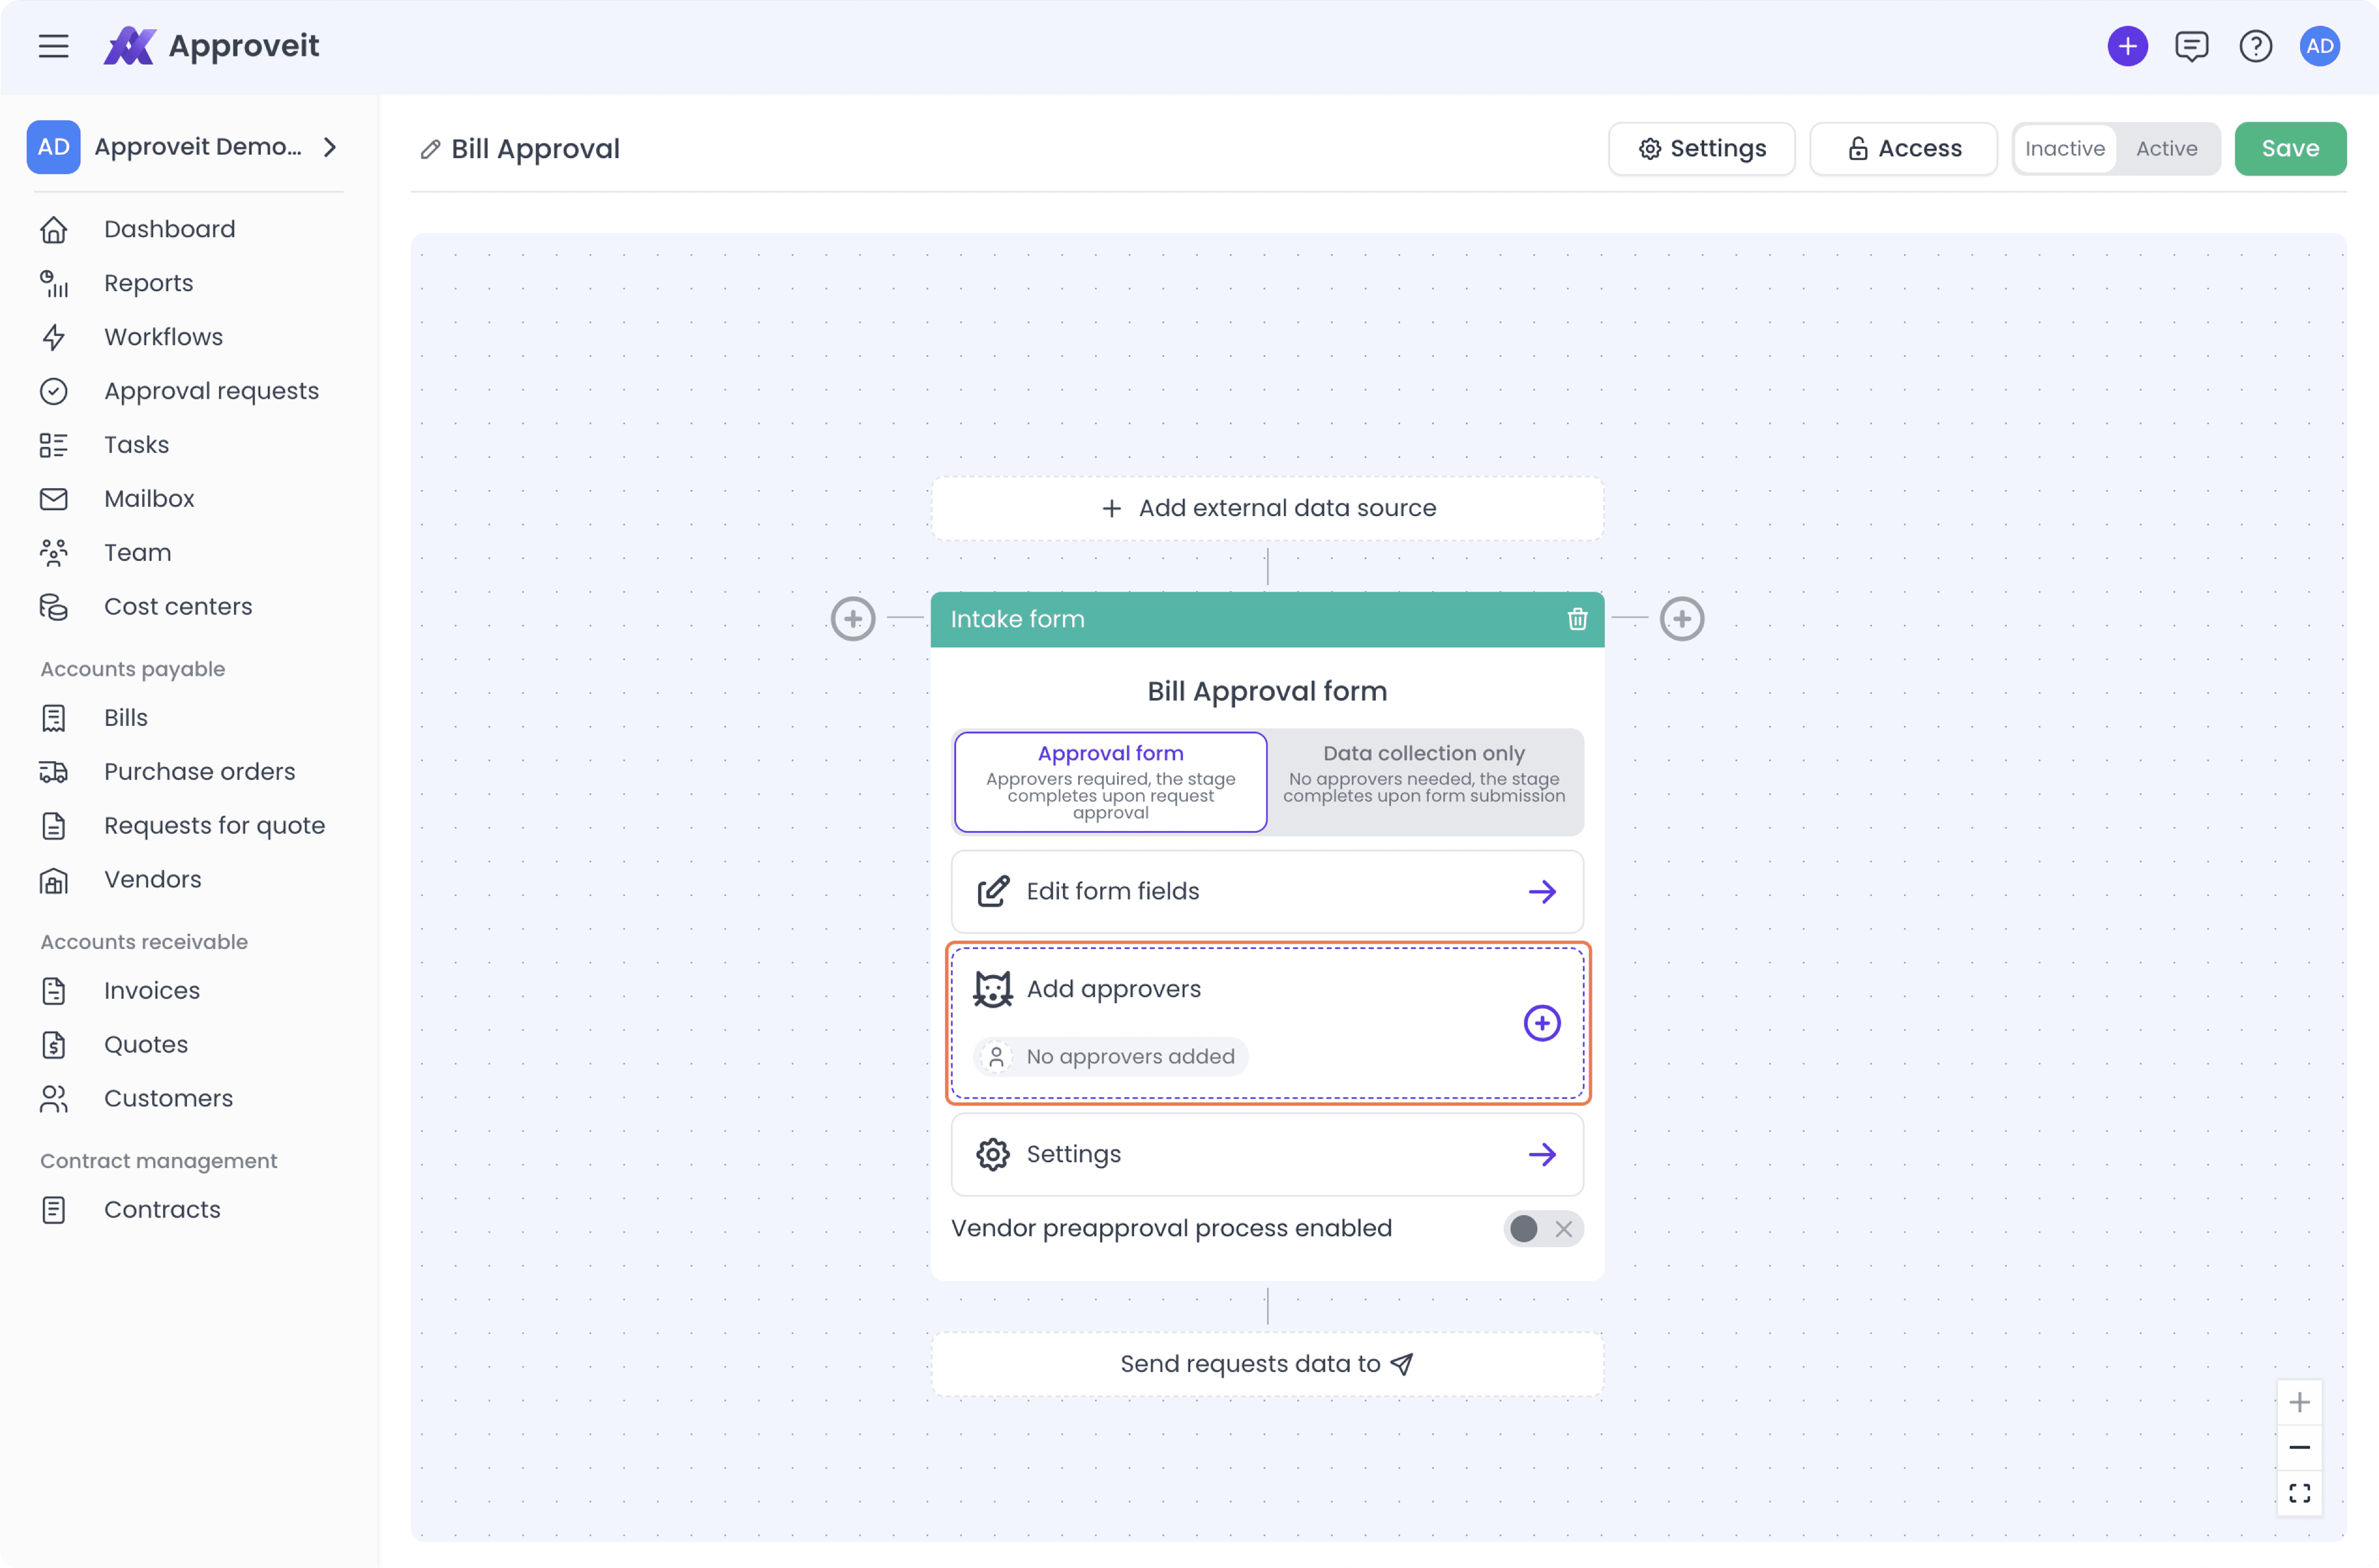Click the Reports chart icon
This screenshot has width=2379, height=1568.
[54, 284]
